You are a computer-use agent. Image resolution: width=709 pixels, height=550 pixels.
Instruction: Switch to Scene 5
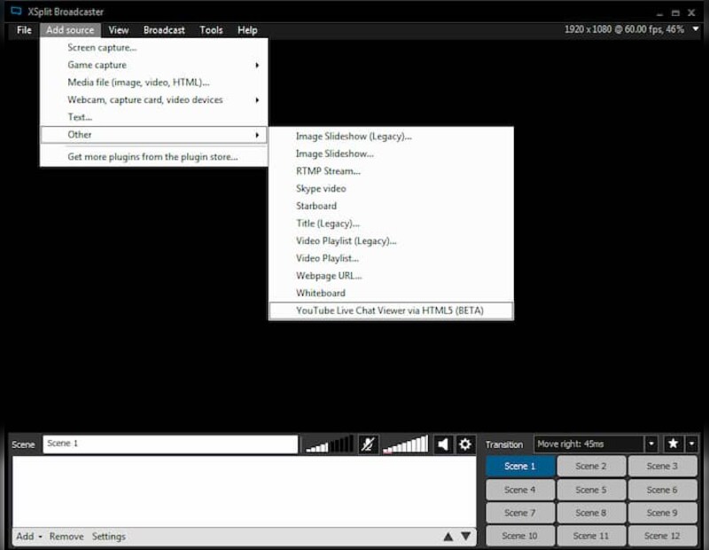591,490
